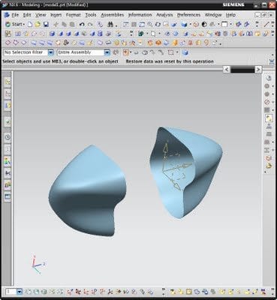Click the Rotate view icon

[158, 24]
